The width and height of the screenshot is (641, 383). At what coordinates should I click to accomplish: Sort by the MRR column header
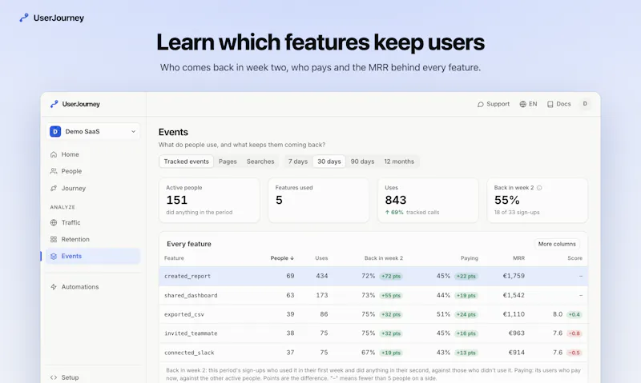(518, 258)
